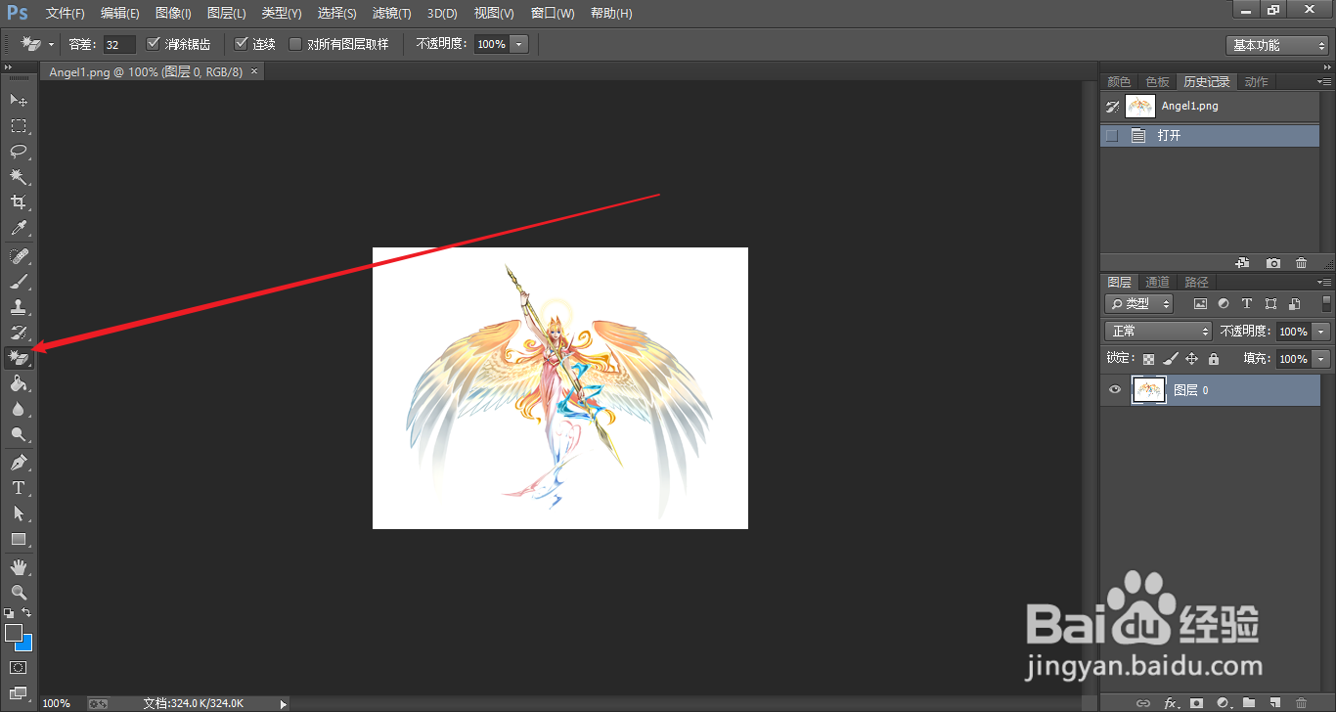Add a layer mask to layer
Viewport: 1336px width, 712px height.
pyautogui.click(x=1196, y=703)
